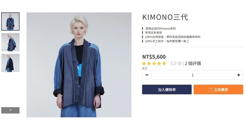Select the first front-view product thumbnail

(10, 22)
